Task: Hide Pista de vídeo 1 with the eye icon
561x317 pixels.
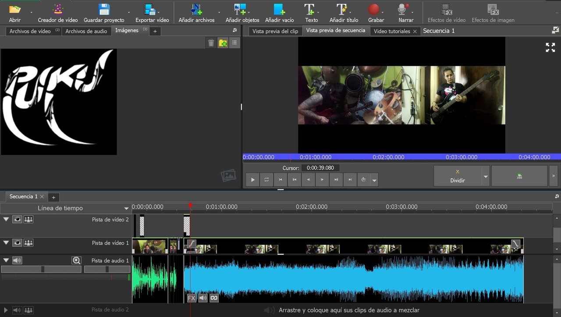Action: point(17,242)
